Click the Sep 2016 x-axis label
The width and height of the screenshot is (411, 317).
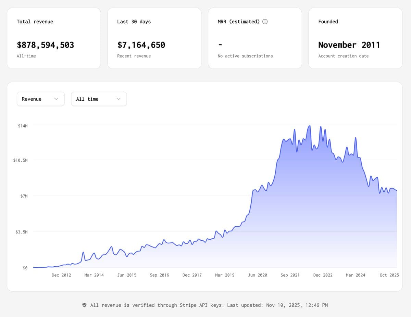(x=159, y=275)
